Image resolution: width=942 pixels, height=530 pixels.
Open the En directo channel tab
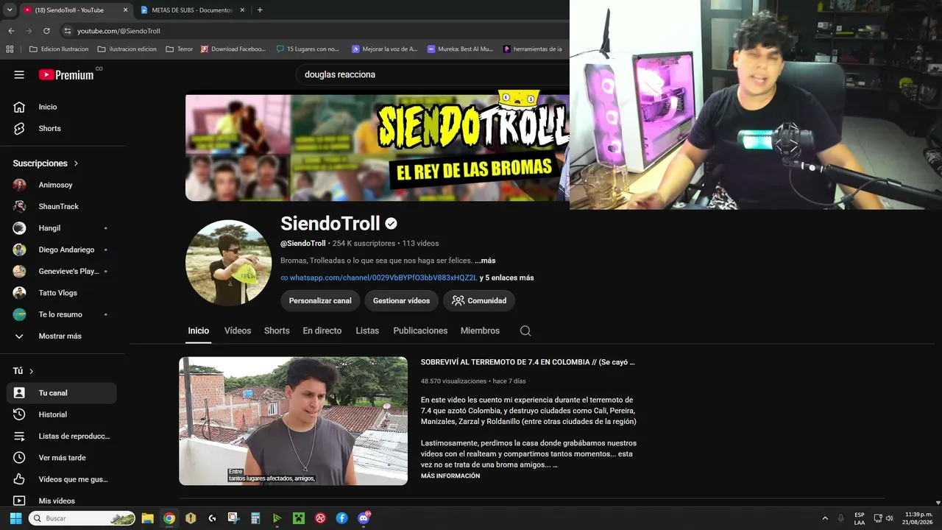(x=322, y=331)
